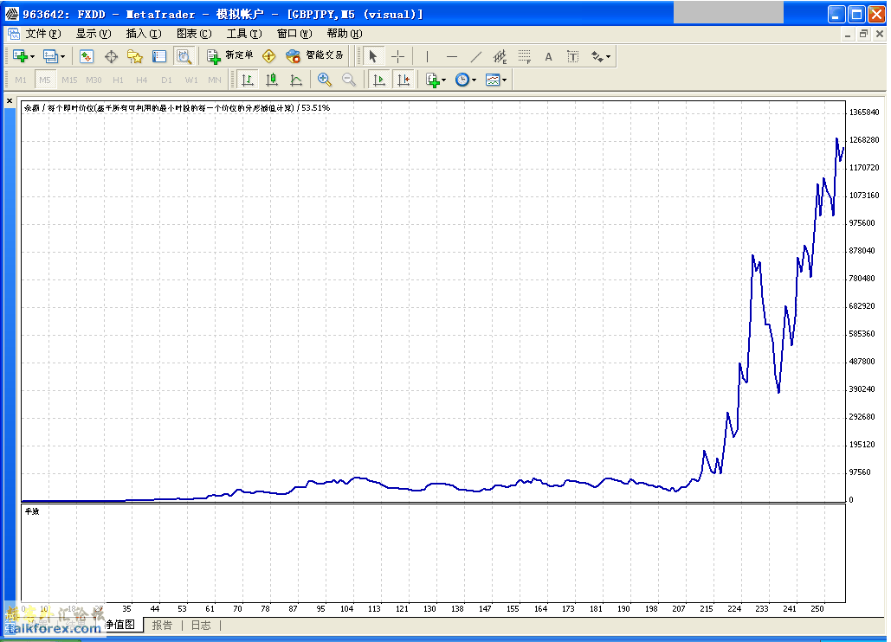The height and width of the screenshot is (642, 891).
Task: Click the "1268280" axis value
Action: click(x=864, y=140)
